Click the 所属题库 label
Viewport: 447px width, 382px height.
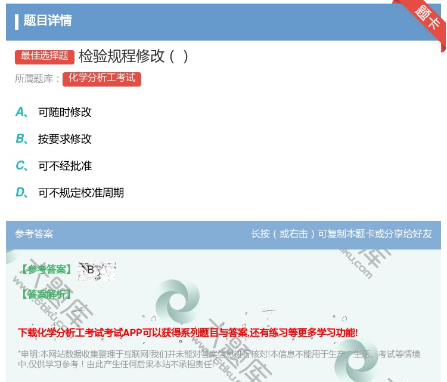tap(37, 79)
